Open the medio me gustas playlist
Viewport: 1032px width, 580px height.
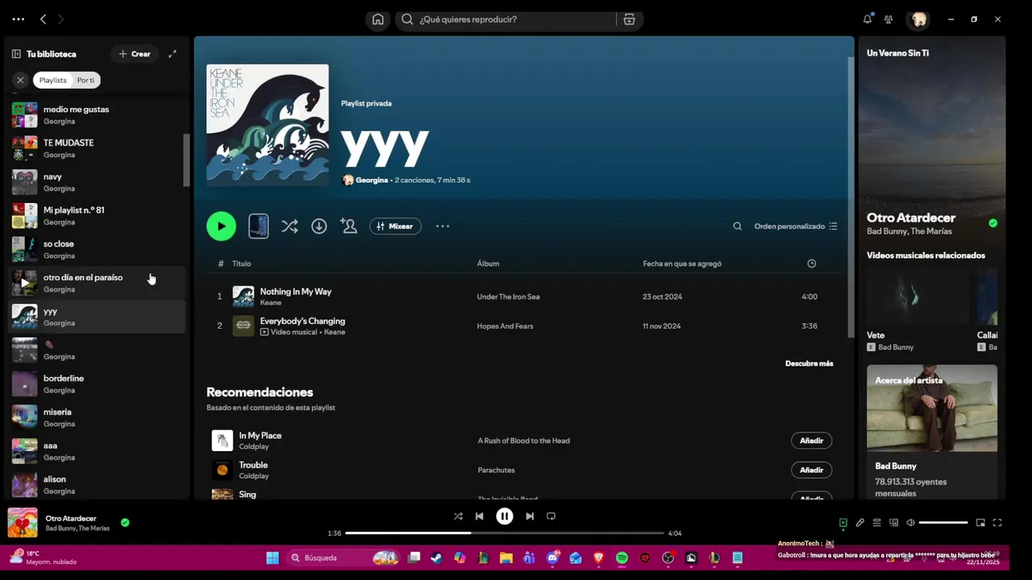tap(97, 115)
